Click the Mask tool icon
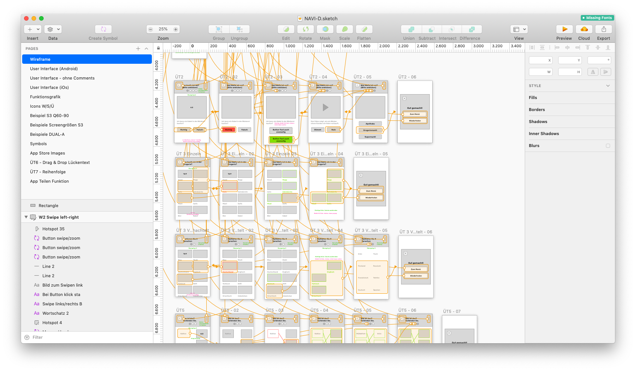 325,29
